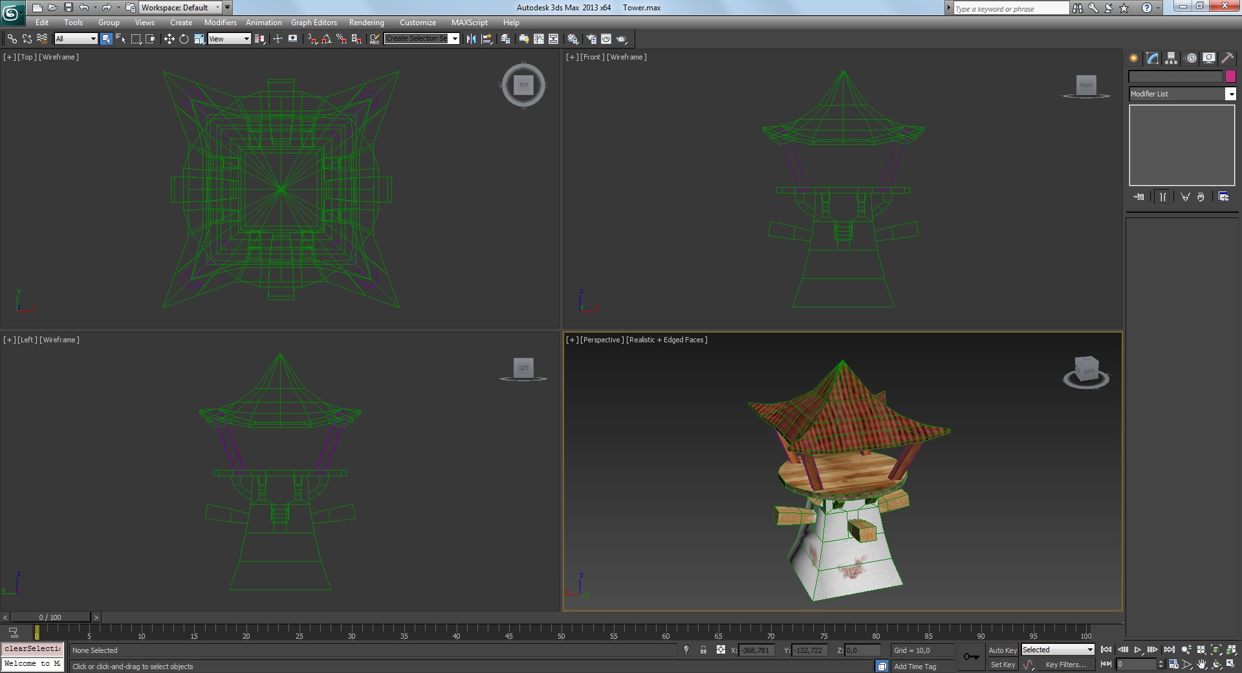Open the quick access toolbar customize arrow
The image size is (1242, 673).
pos(227,8)
